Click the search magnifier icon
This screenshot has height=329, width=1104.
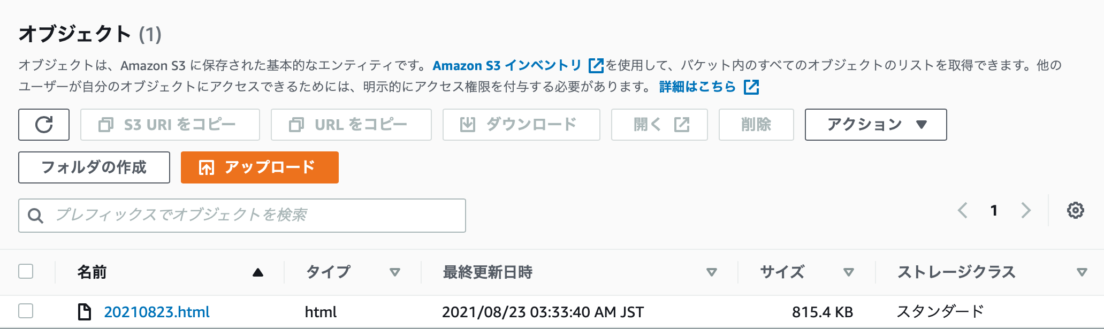(36, 215)
